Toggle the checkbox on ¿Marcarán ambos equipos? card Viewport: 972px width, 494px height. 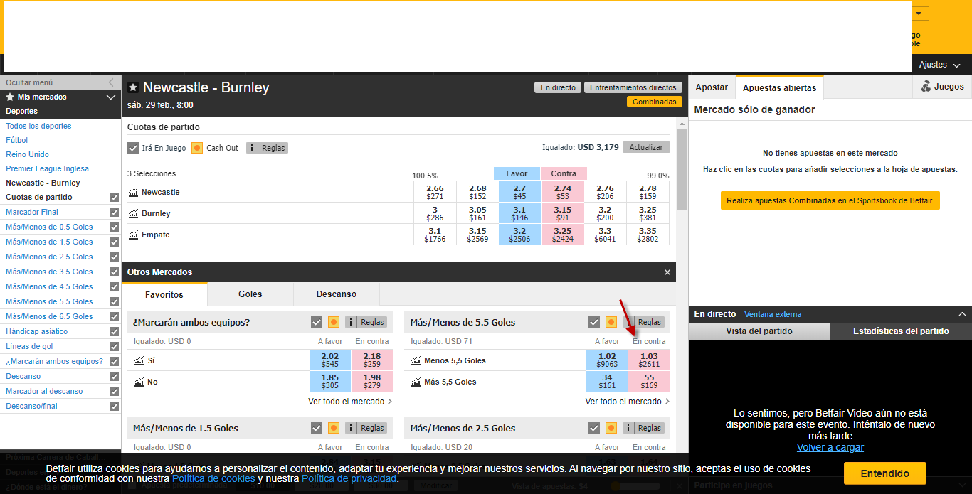click(317, 322)
